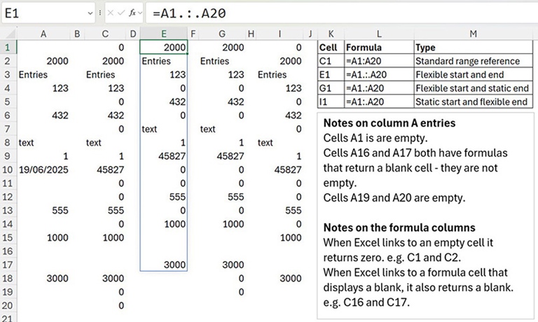Click the name box resize dots handle

(99, 13)
